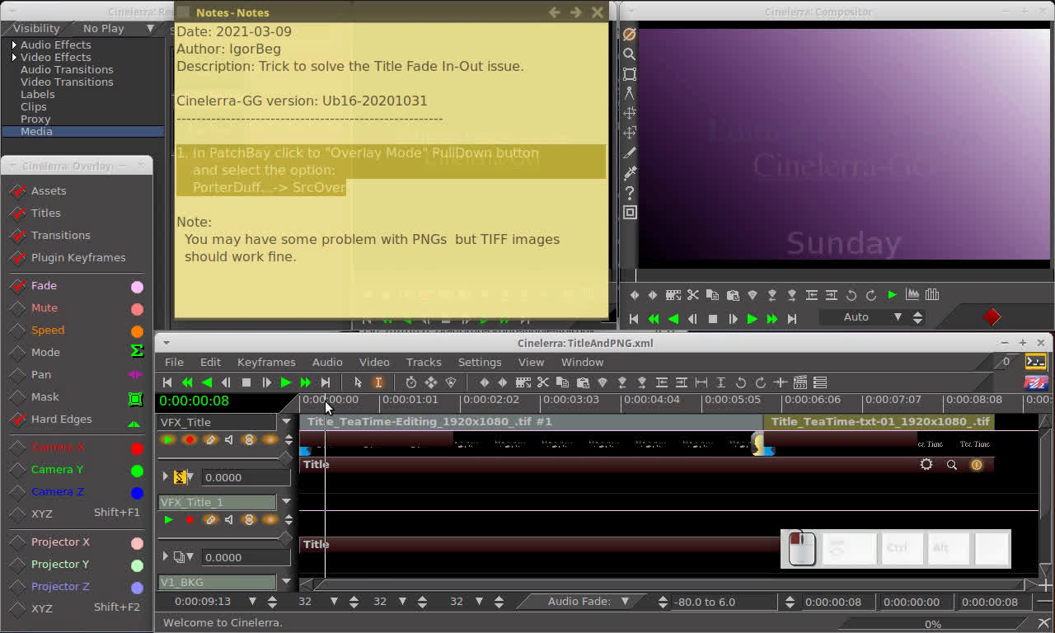Viewport: 1055px width, 633px height.
Task: Open the Window menu
Action: pos(583,362)
